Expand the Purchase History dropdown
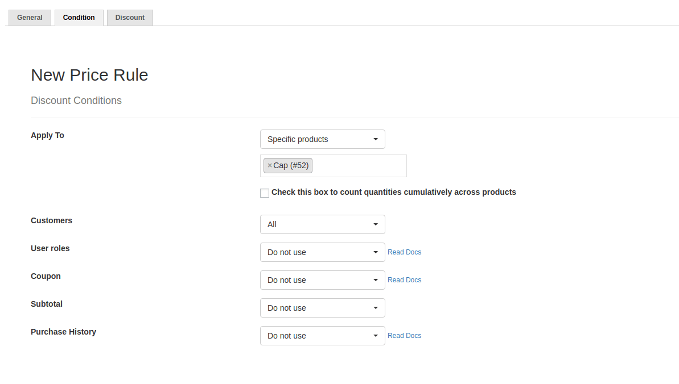This screenshot has height=384, width=679. (322, 336)
